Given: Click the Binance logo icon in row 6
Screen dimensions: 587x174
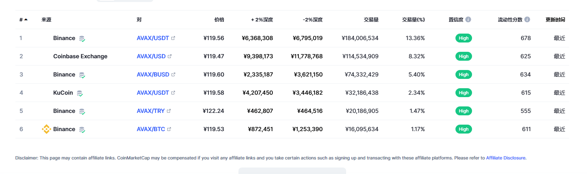Looking at the screenshot, I should point(47,129).
